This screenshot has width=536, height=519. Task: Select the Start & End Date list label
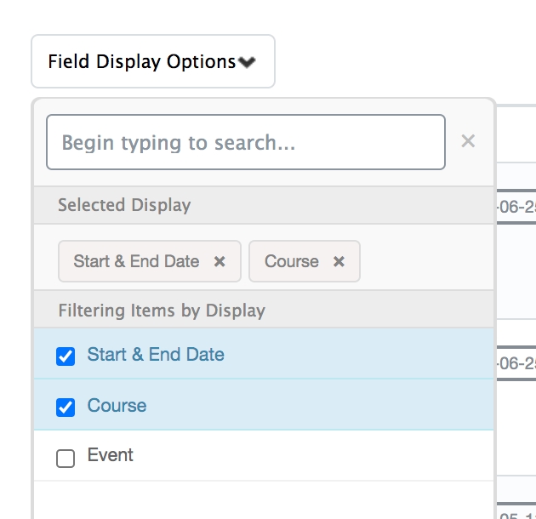156,355
